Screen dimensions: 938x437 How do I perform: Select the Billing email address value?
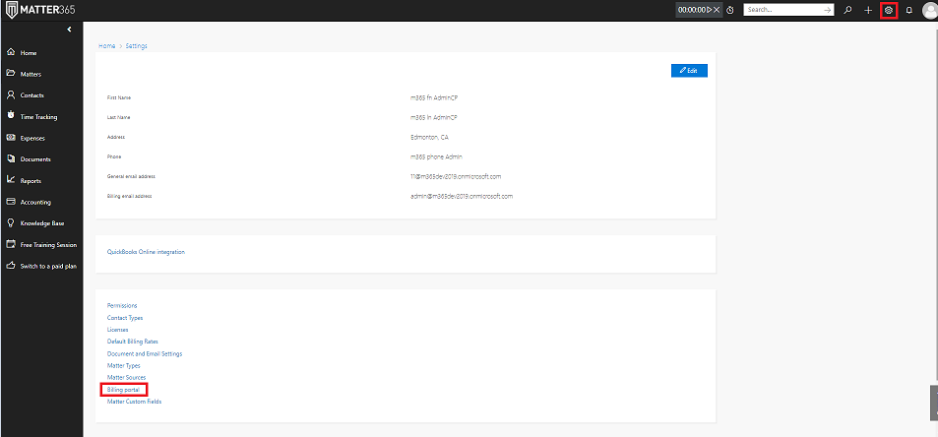coord(462,196)
